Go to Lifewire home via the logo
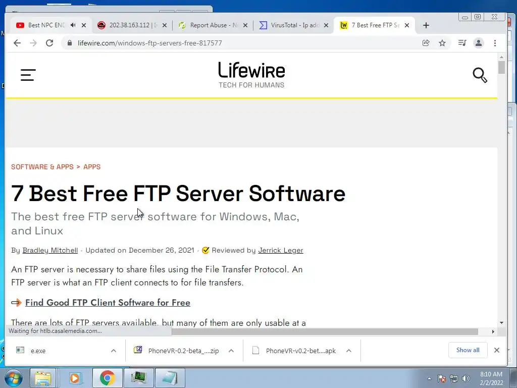Screen dimensions: 517x388 coord(251,75)
